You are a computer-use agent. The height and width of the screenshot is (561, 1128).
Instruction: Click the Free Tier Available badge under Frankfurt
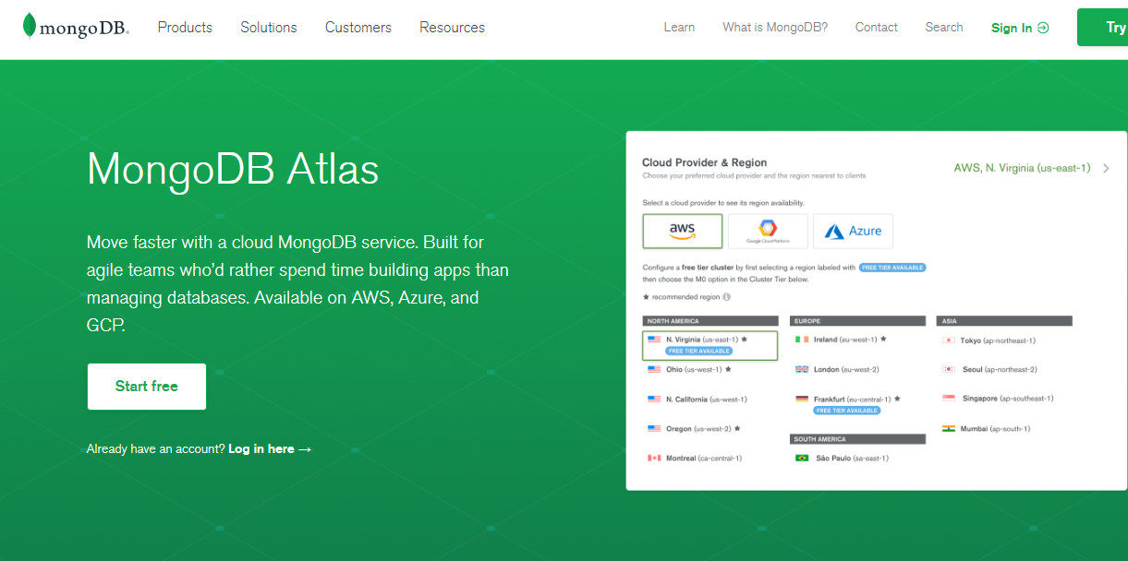847,411
